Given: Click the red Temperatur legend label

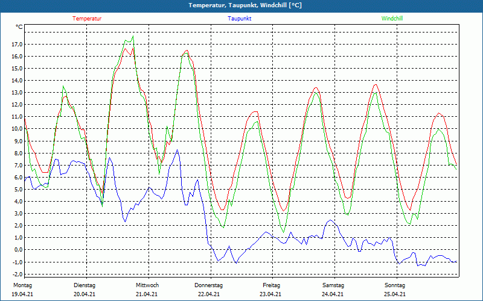Looking at the screenshot, I should 87,19.
